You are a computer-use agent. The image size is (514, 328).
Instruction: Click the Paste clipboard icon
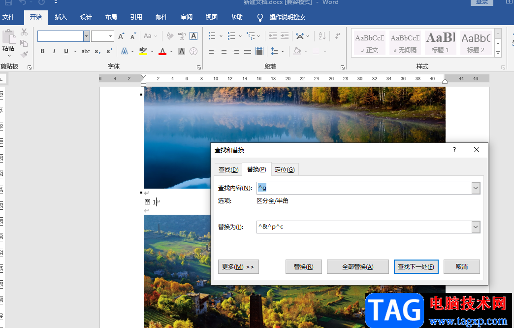click(x=8, y=36)
